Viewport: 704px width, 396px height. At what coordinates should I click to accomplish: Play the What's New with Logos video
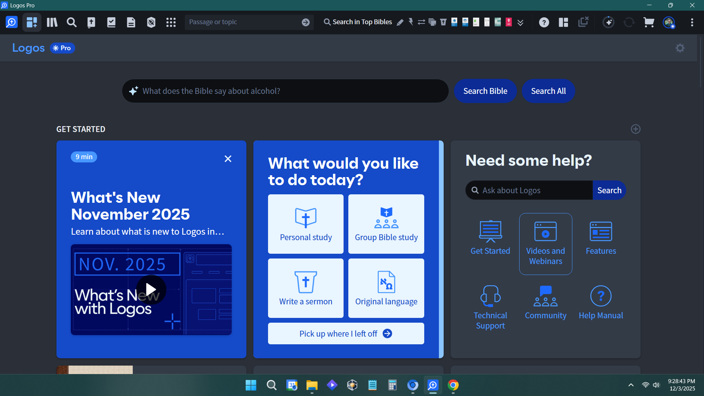[151, 290]
